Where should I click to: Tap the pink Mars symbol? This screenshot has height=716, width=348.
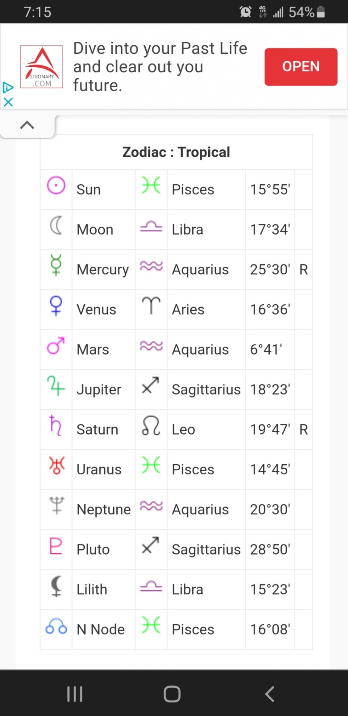56,346
